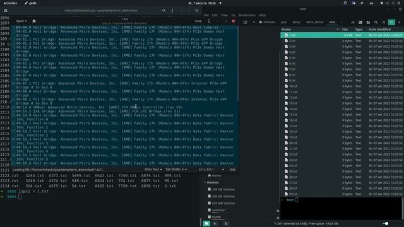Open the File menu in file manager

tap(206, 15)
